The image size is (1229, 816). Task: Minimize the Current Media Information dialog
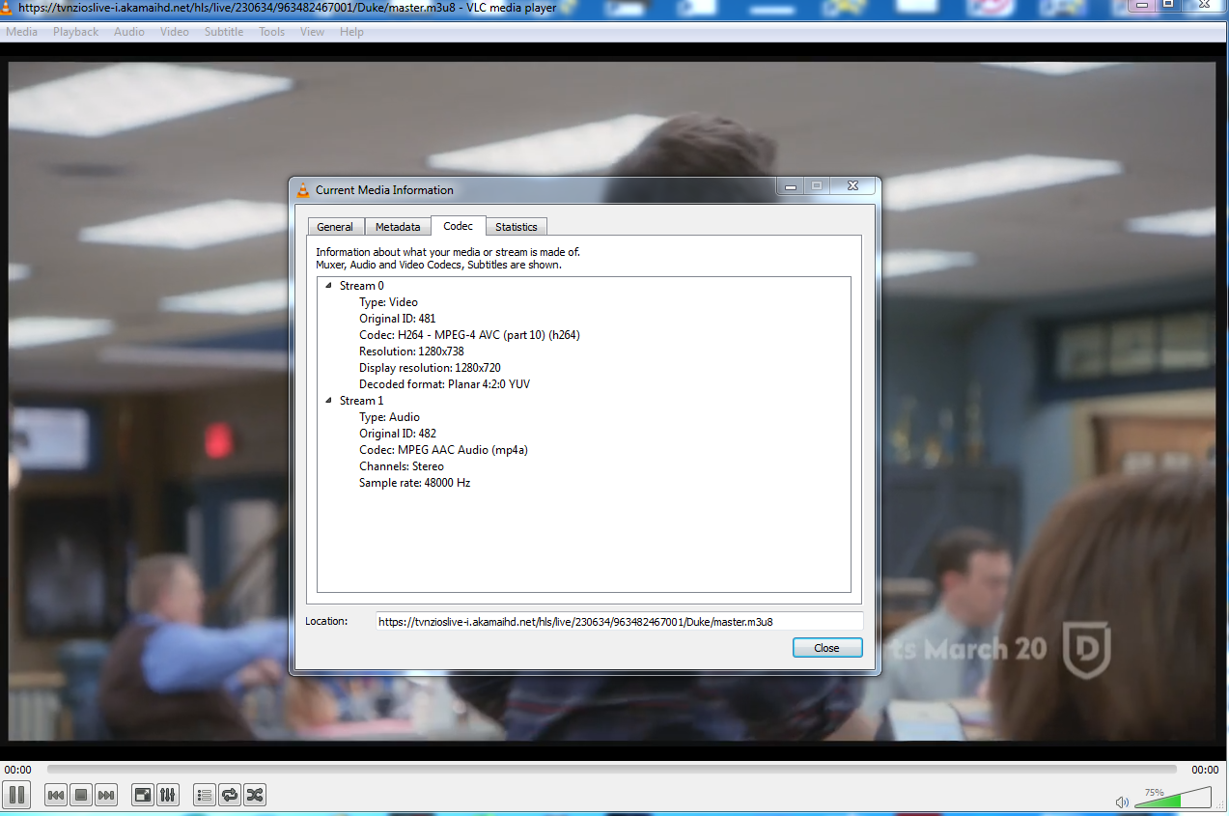click(x=791, y=186)
